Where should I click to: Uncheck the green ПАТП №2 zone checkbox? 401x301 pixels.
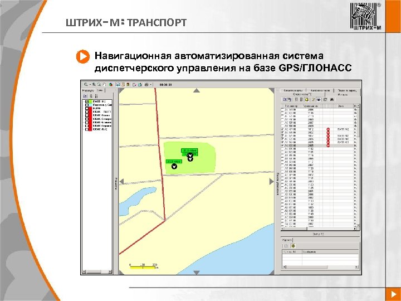point(87,101)
